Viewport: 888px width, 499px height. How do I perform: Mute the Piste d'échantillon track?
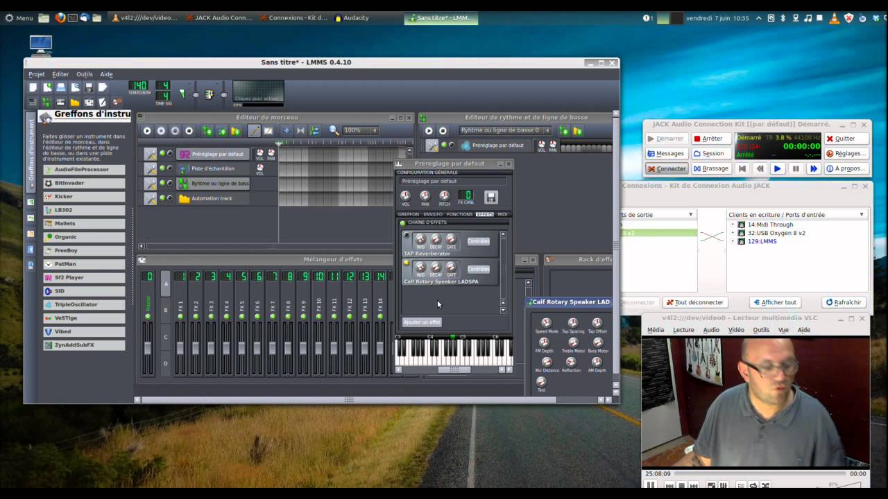pyautogui.click(x=162, y=168)
